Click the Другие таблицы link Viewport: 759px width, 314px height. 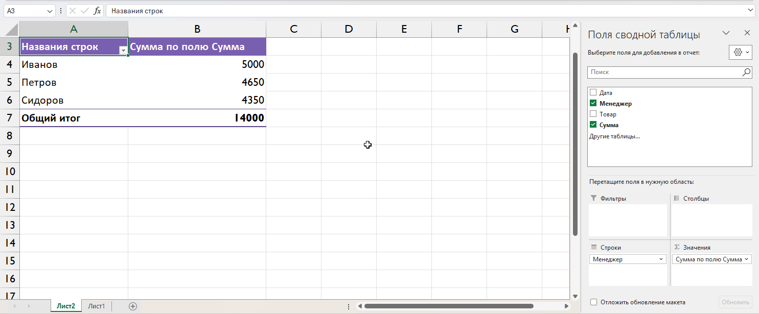[614, 136]
